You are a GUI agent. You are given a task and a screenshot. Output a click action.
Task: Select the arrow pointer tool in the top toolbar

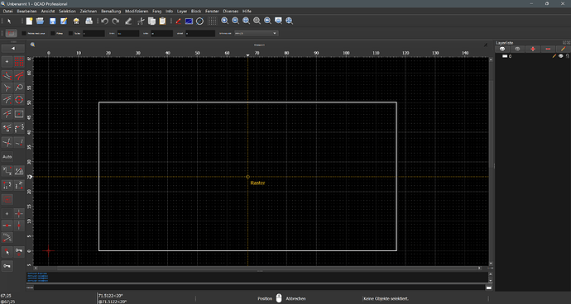(x=10, y=21)
